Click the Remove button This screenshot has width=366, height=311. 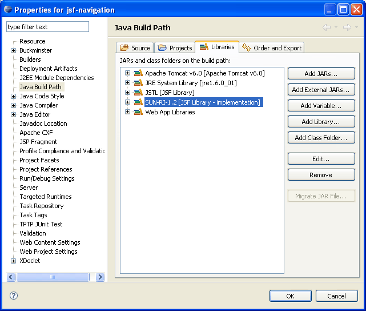point(321,175)
